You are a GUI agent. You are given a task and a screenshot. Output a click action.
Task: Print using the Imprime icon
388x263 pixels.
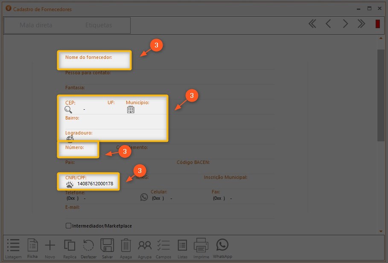click(x=201, y=248)
